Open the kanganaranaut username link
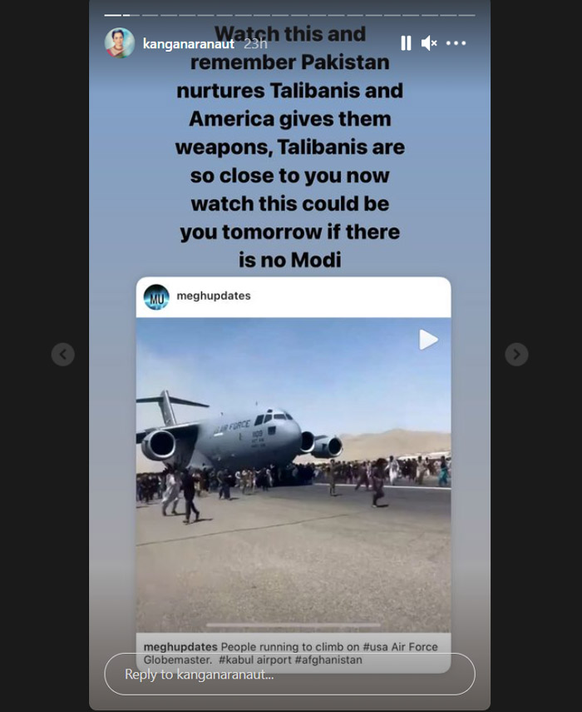This screenshot has height=712, width=582. [x=189, y=43]
